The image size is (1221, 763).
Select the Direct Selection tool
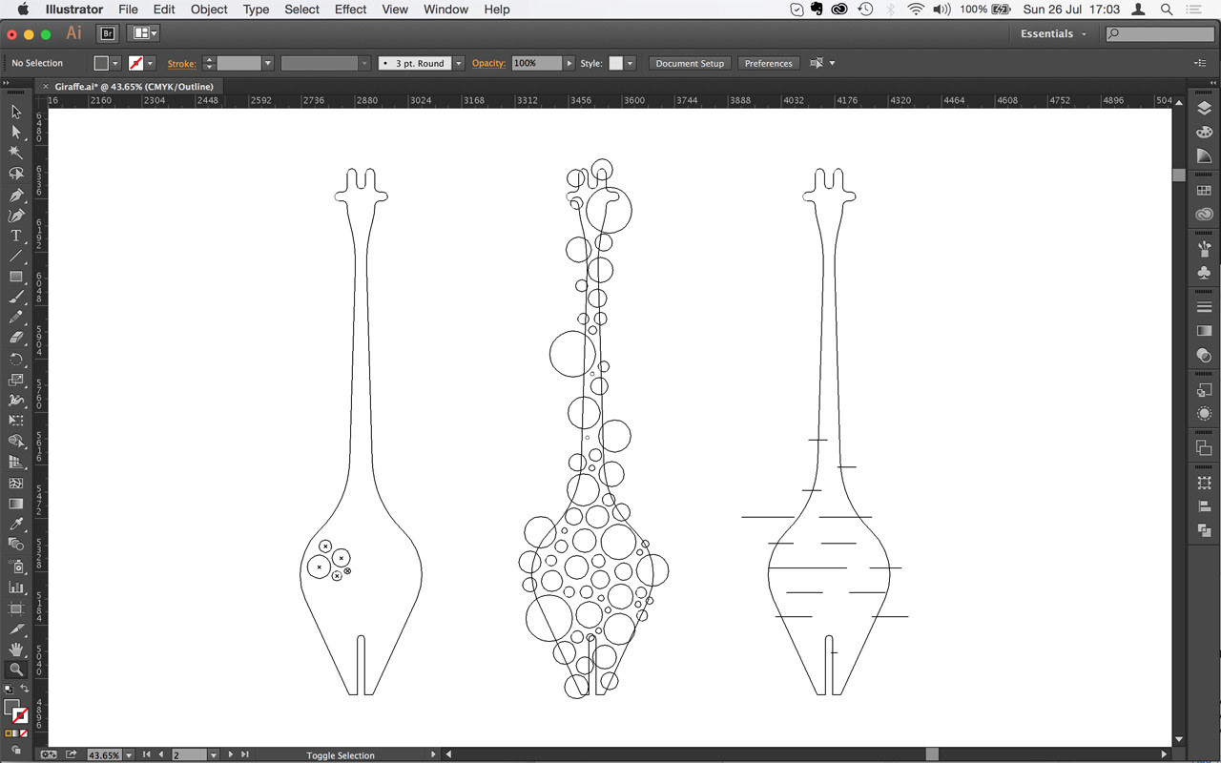(x=16, y=133)
